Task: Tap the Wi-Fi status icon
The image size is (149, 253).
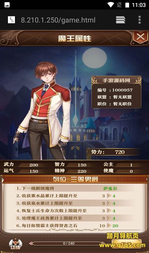Action: [110, 5]
